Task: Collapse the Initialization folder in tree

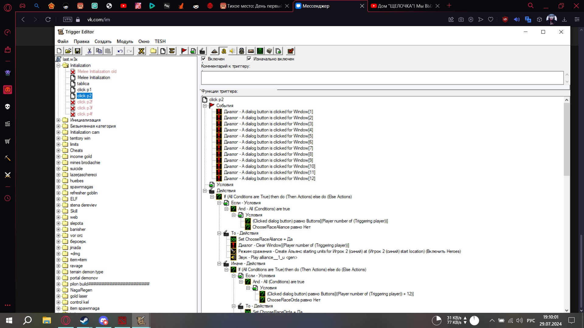Action: (x=58, y=65)
